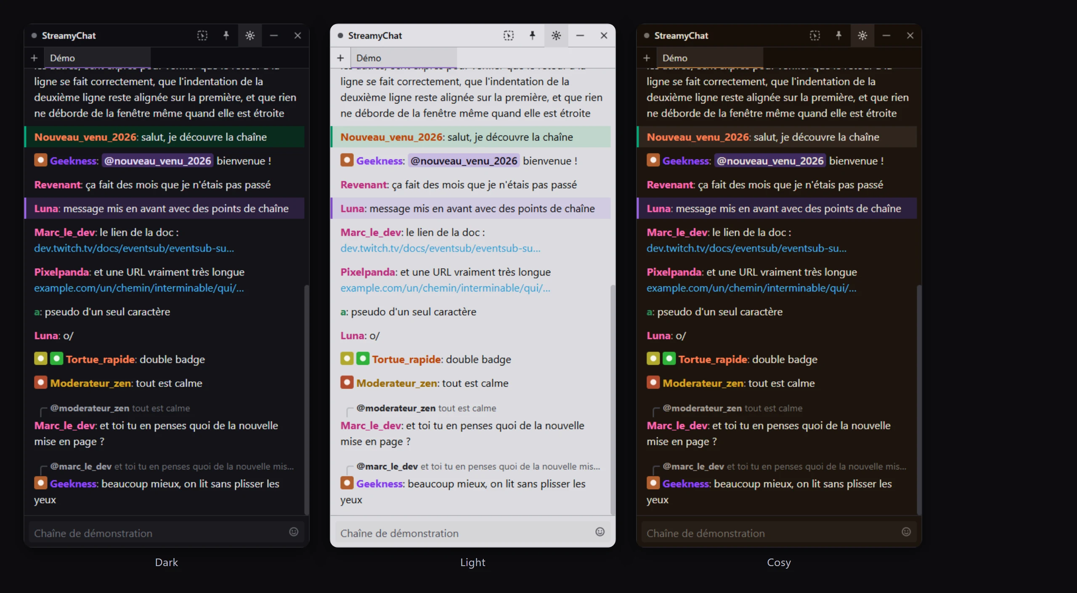Click the chat scrollbar in the Light window
Screen dimensions: 1077x593
(613, 400)
